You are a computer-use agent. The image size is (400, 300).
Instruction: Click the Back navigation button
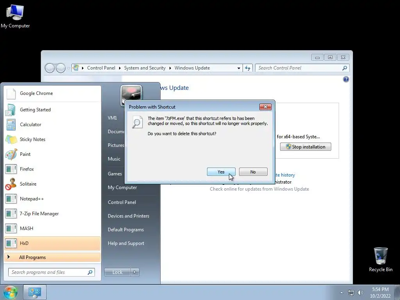click(x=50, y=68)
